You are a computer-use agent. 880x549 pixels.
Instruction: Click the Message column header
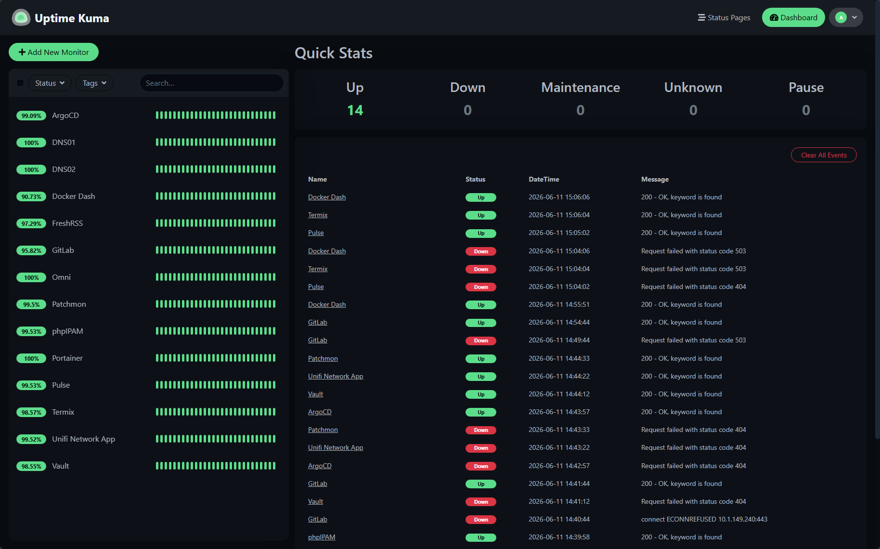(x=655, y=179)
